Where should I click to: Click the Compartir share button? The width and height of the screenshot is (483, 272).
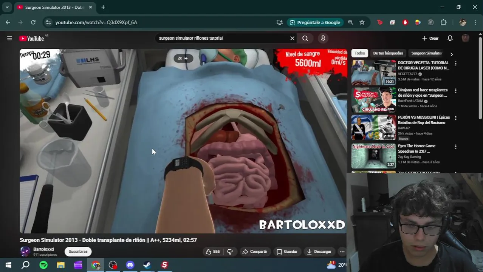click(255, 252)
